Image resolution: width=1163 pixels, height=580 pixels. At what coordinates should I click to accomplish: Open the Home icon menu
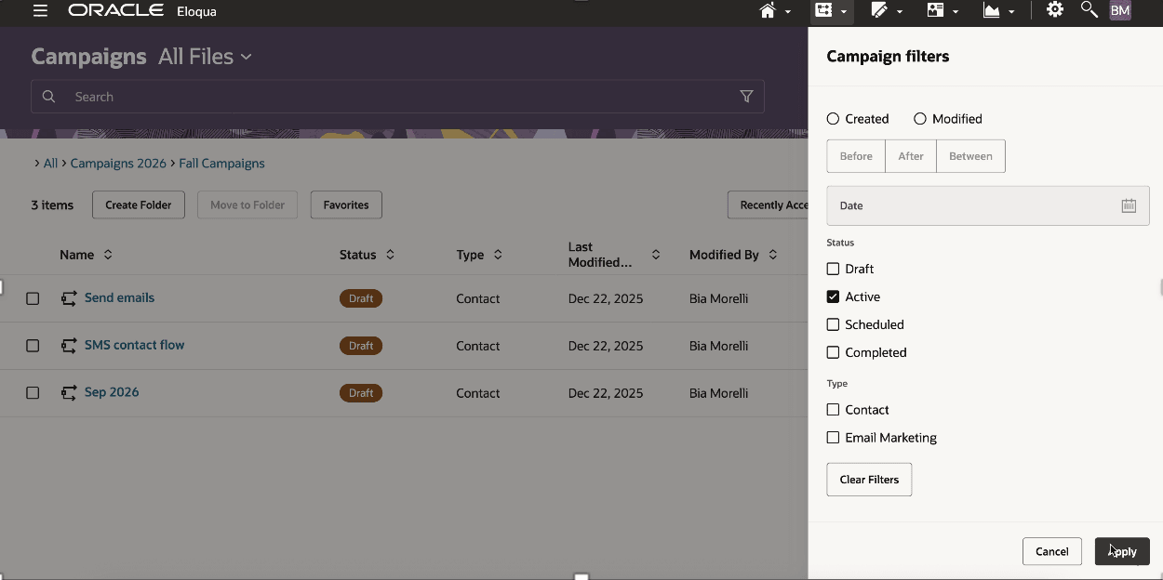point(774,11)
